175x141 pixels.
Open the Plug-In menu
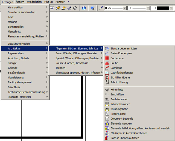[48, 2]
